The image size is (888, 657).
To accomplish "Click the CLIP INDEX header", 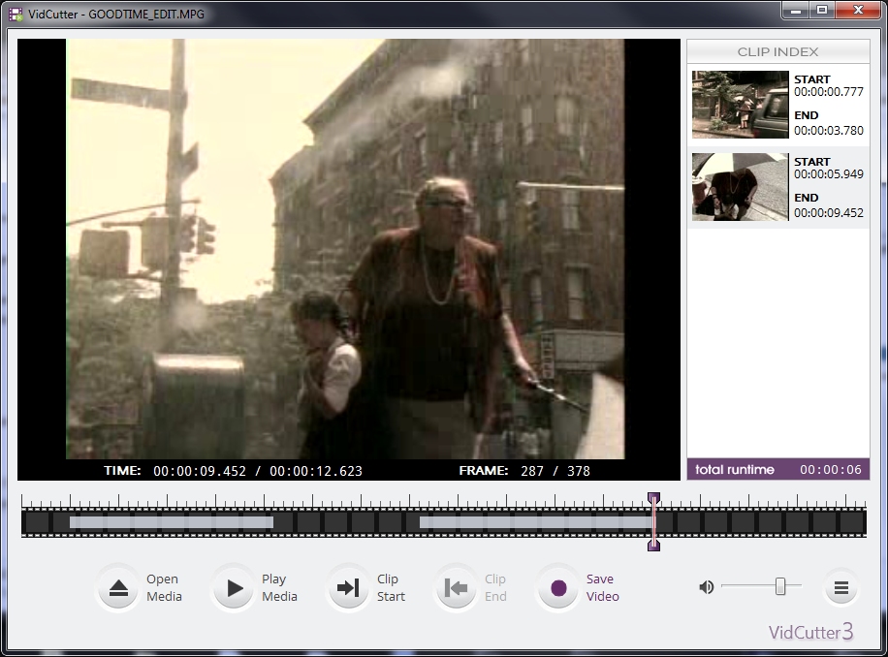I will click(x=778, y=51).
